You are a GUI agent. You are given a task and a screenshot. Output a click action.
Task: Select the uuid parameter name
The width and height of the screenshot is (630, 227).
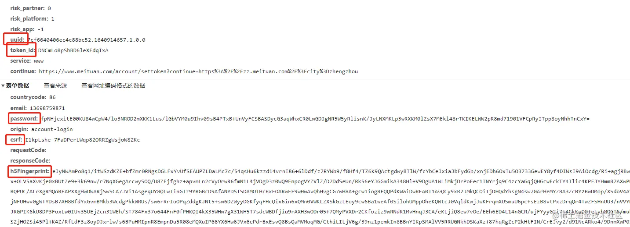(x=17, y=40)
